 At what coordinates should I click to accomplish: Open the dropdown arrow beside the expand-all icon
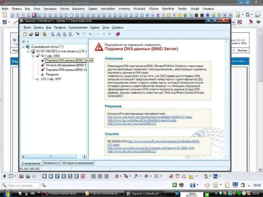(28, 42)
